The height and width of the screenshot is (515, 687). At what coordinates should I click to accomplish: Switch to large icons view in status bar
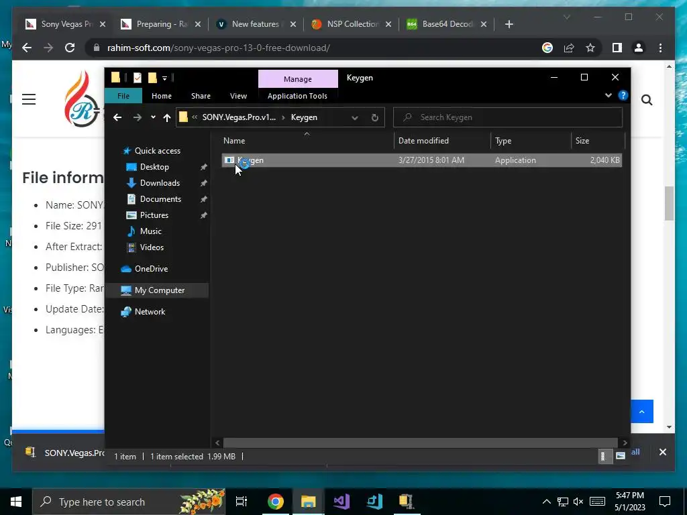click(621, 456)
